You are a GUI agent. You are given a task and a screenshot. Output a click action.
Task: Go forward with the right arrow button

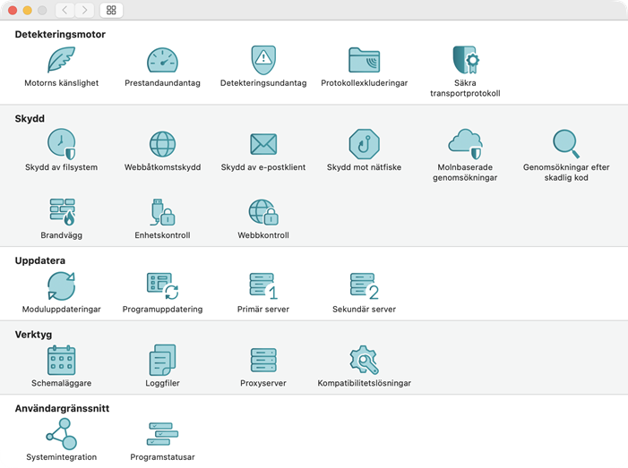pyautogui.click(x=84, y=10)
